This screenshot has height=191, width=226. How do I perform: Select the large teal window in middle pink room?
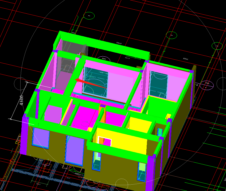tap(96, 82)
